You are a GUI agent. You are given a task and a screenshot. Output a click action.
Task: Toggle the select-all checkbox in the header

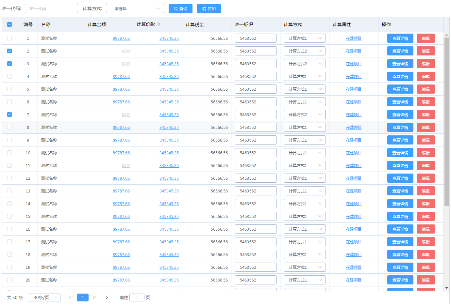pos(9,24)
